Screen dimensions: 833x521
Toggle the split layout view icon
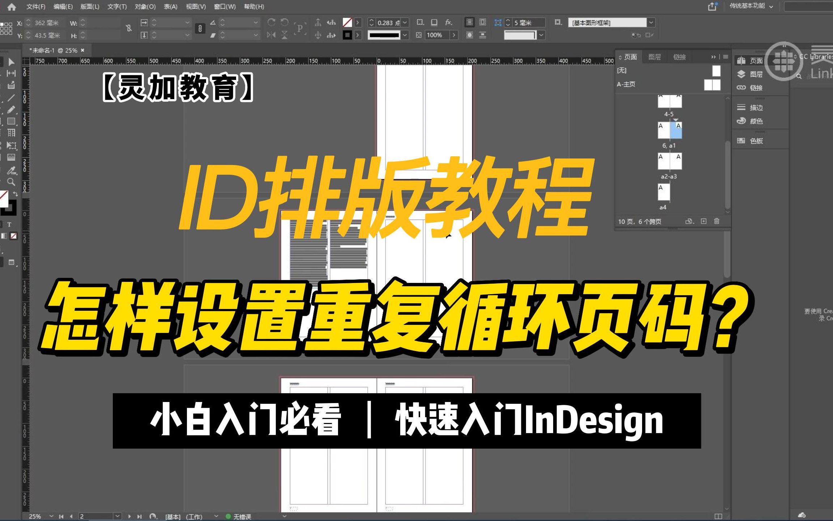(718, 516)
